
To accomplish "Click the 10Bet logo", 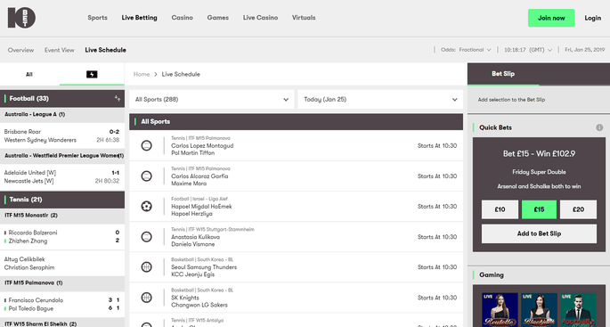I will (21, 18).
